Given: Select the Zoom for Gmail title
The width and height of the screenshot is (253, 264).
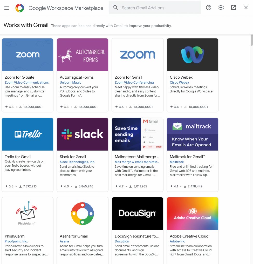Looking at the screenshot, I should (128, 77).
